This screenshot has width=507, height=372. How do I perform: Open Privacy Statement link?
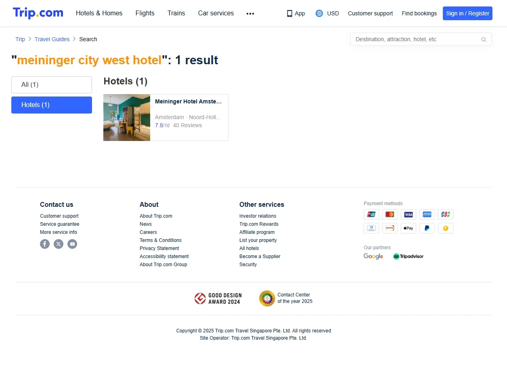pyautogui.click(x=159, y=248)
